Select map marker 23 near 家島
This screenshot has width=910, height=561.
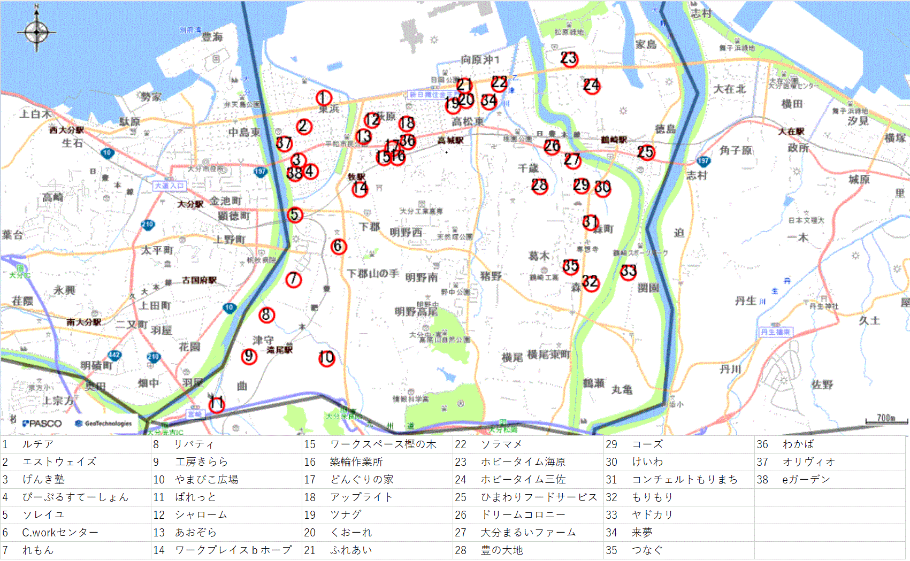[569, 58]
